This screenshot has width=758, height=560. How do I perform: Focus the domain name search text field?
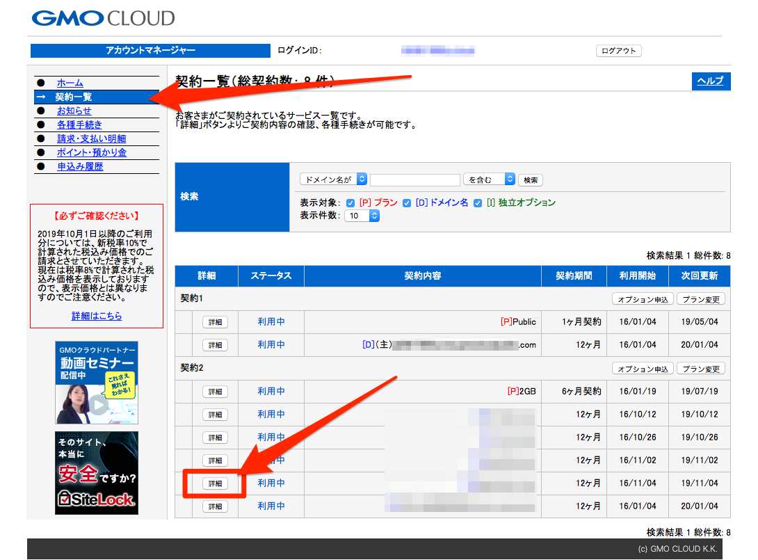click(414, 180)
